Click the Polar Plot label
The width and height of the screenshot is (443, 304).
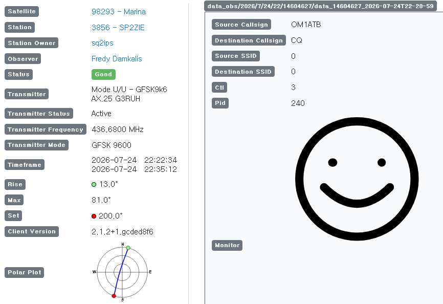click(x=24, y=272)
